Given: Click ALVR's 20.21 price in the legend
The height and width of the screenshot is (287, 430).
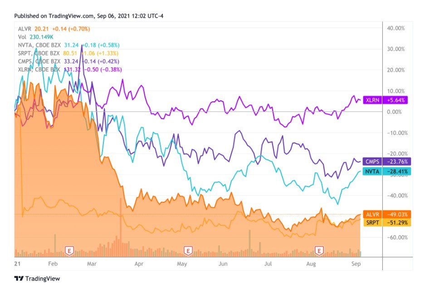Looking at the screenshot, I should (41, 29).
